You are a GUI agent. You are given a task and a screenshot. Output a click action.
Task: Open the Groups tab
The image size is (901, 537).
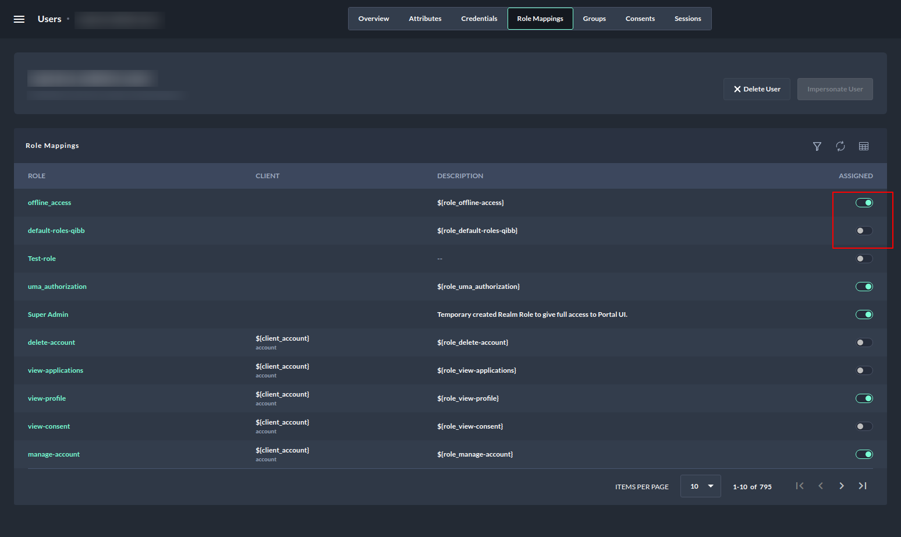[594, 19]
